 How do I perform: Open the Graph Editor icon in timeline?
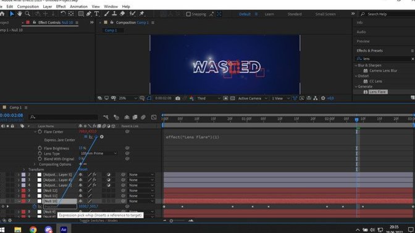[154, 117]
